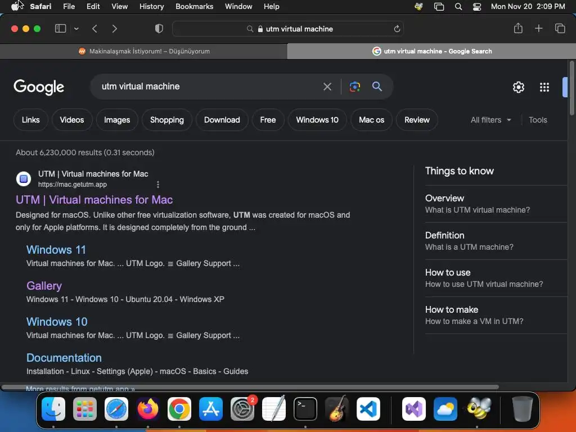Apply the Mac os filter chip

click(371, 120)
